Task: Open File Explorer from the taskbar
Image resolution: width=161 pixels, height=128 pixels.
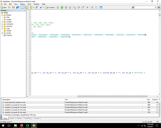Action: tap(15, 125)
